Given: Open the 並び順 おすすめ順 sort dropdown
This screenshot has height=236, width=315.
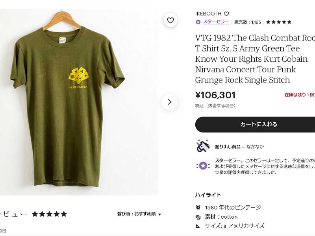Looking at the screenshot, I should tap(139, 214).
